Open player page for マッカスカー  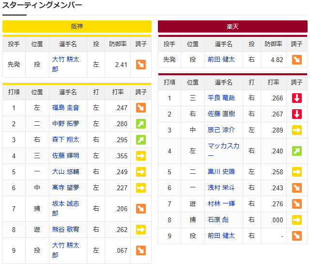(224, 151)
